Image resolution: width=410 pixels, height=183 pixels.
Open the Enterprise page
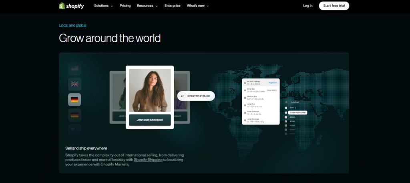coord(172,6)
